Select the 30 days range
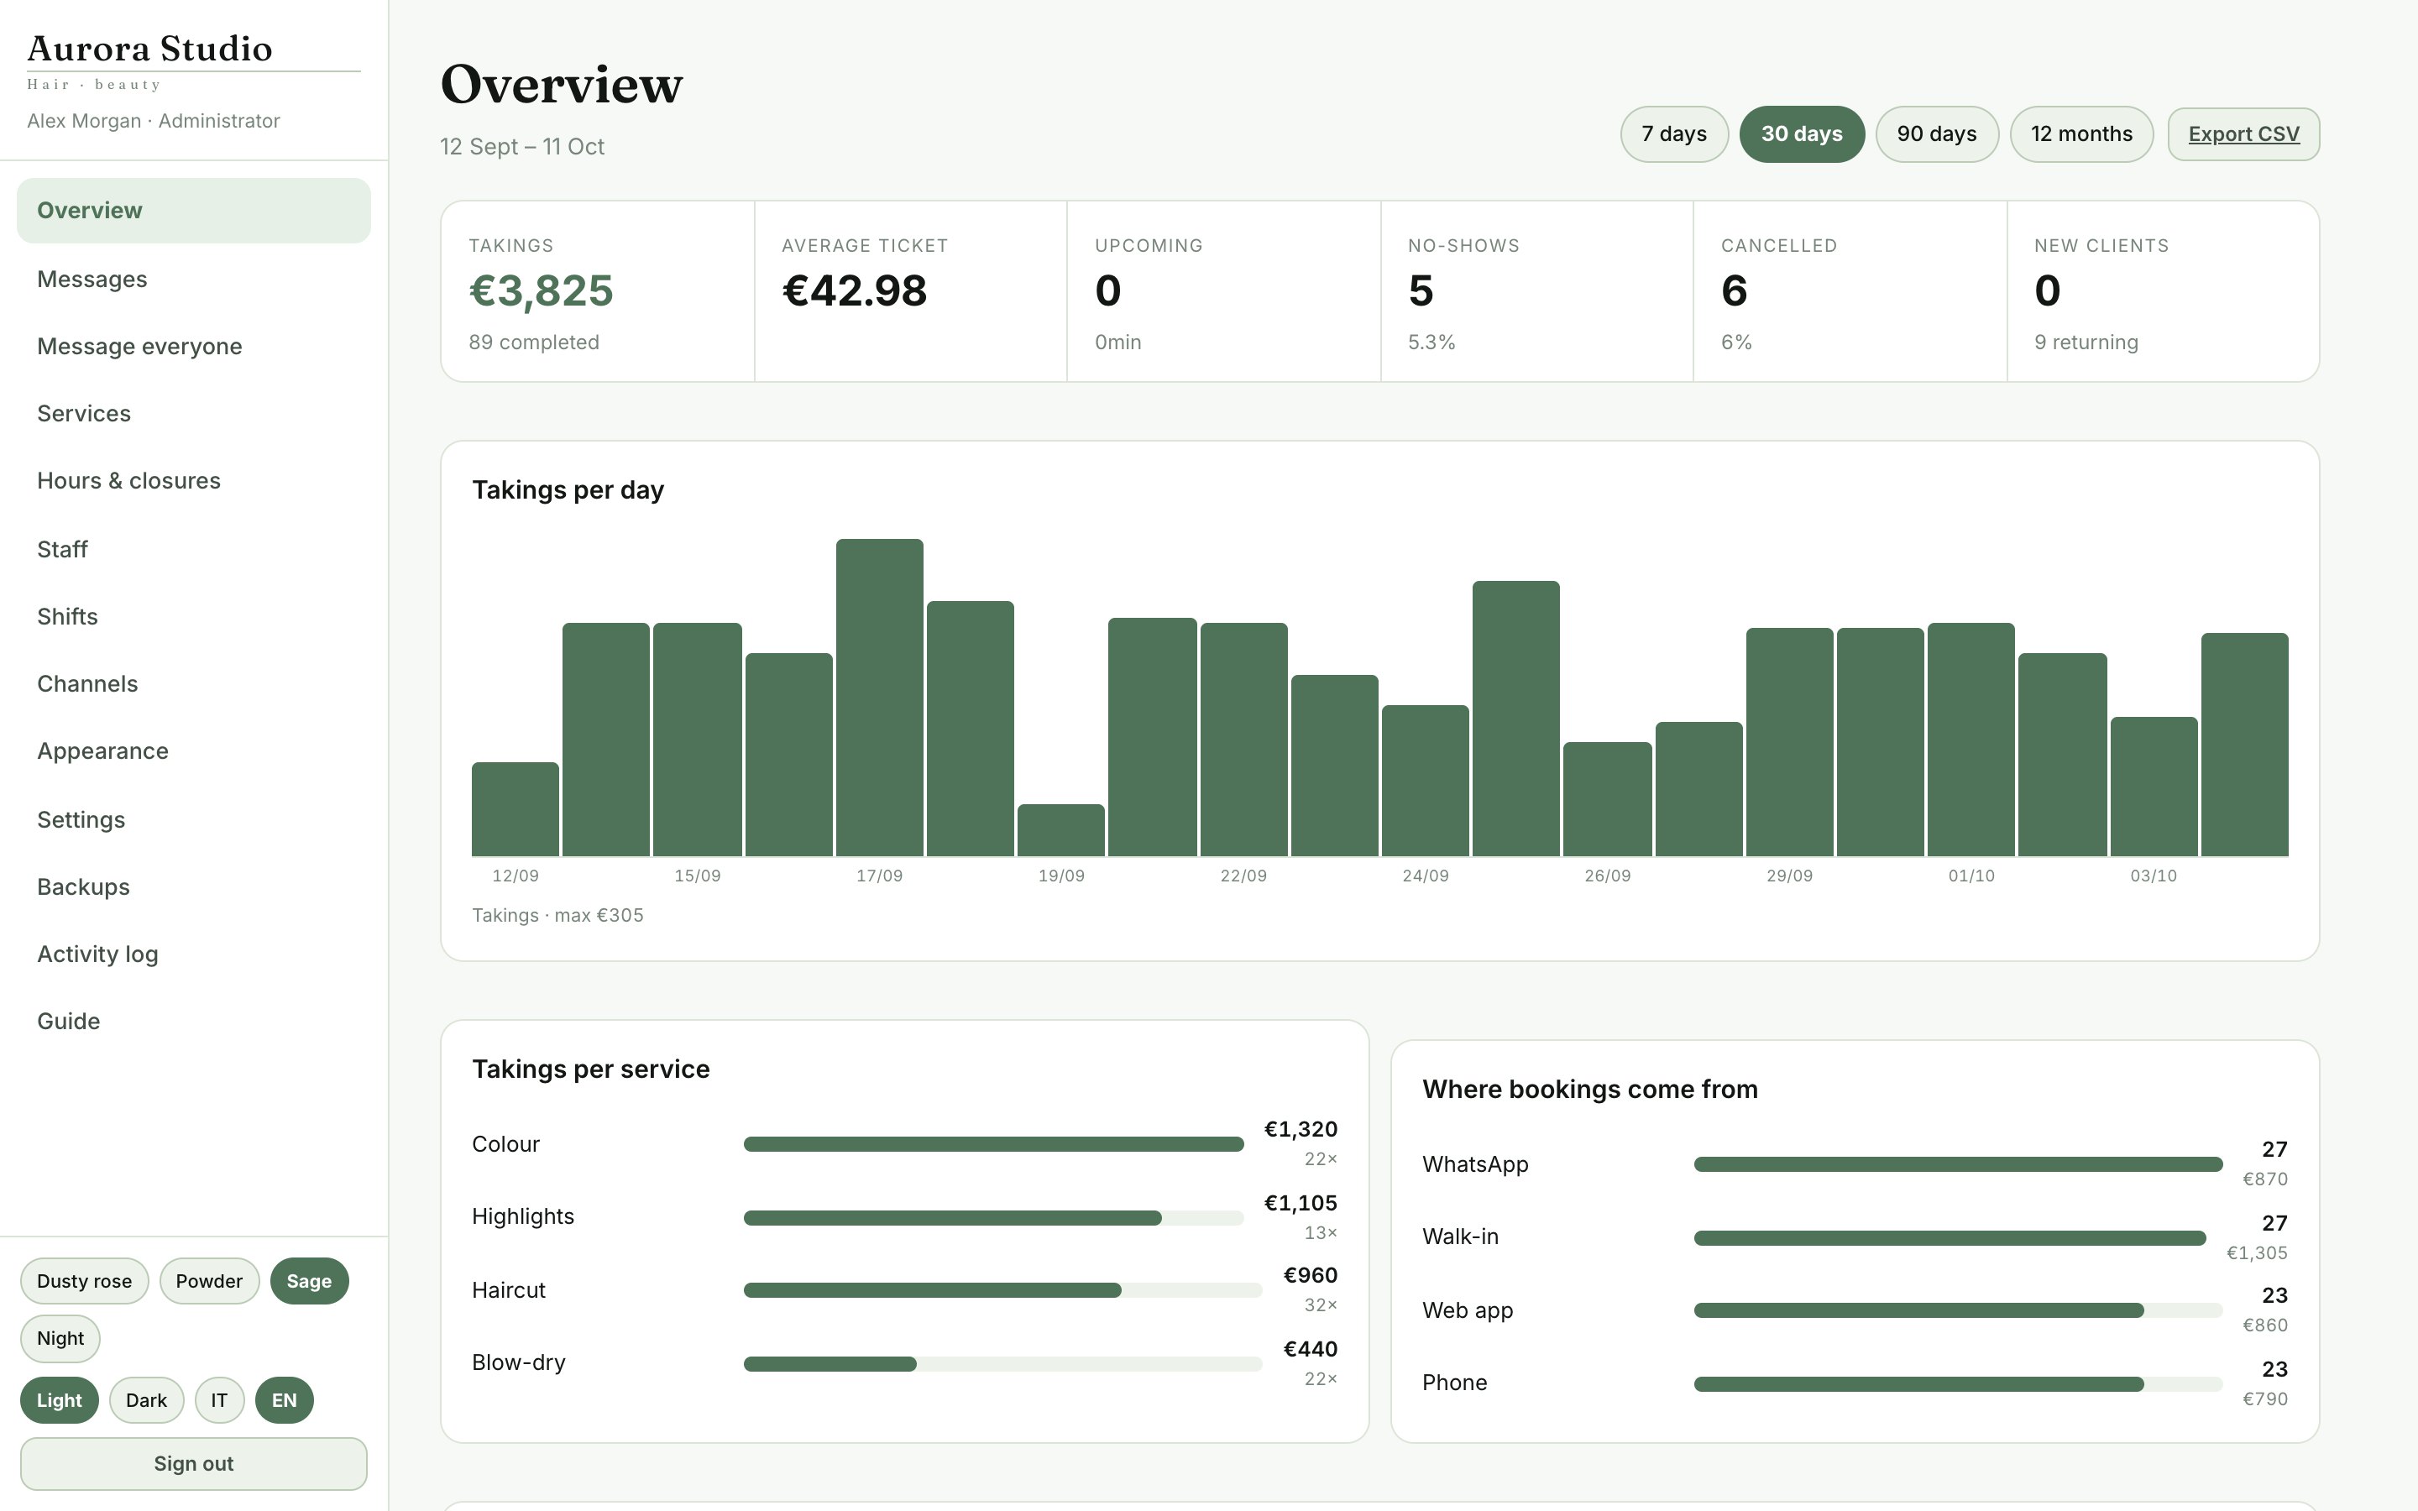The image size is (2418, 1511). (x=1802, y=134)
